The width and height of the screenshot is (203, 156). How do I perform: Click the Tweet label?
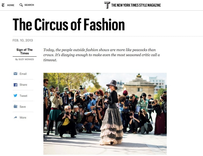tap(23, 96)
